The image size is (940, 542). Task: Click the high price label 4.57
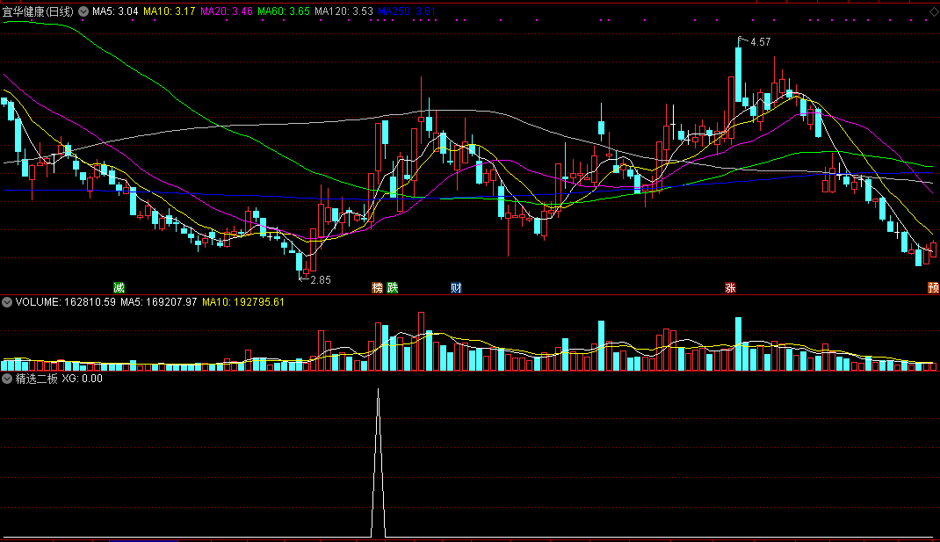(x=760, y=42)
